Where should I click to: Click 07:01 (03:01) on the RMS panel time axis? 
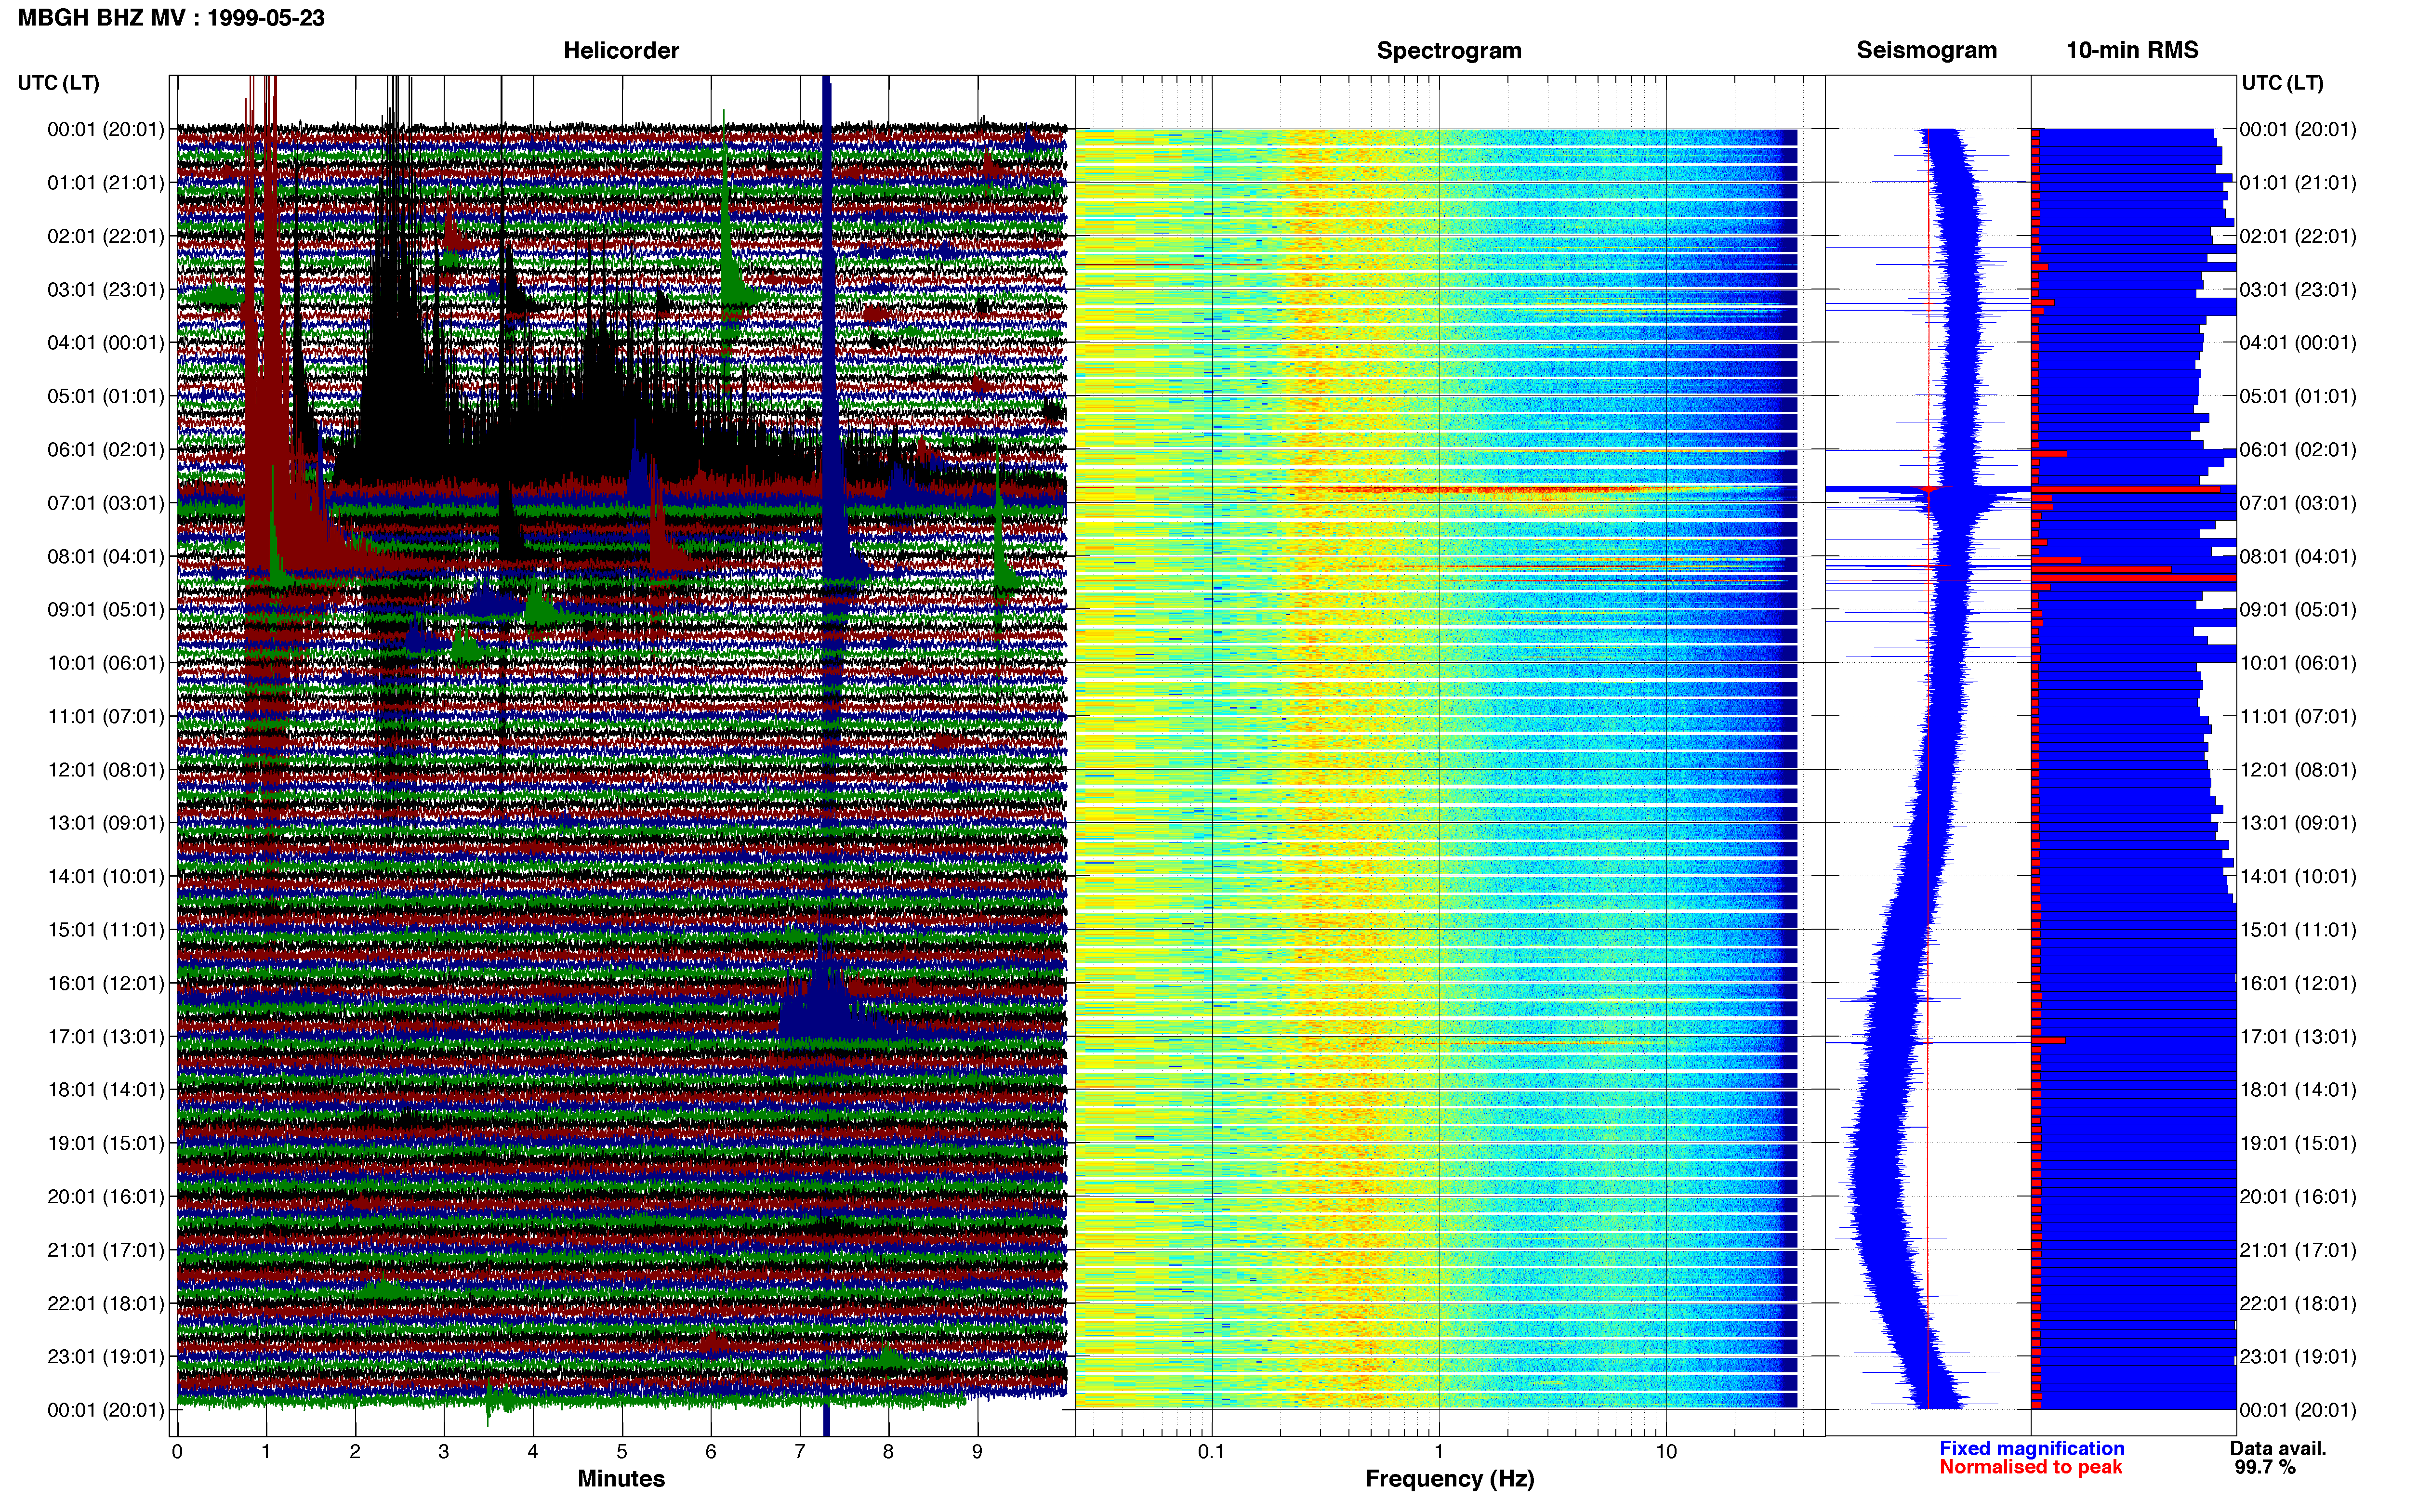point(2298,503)
